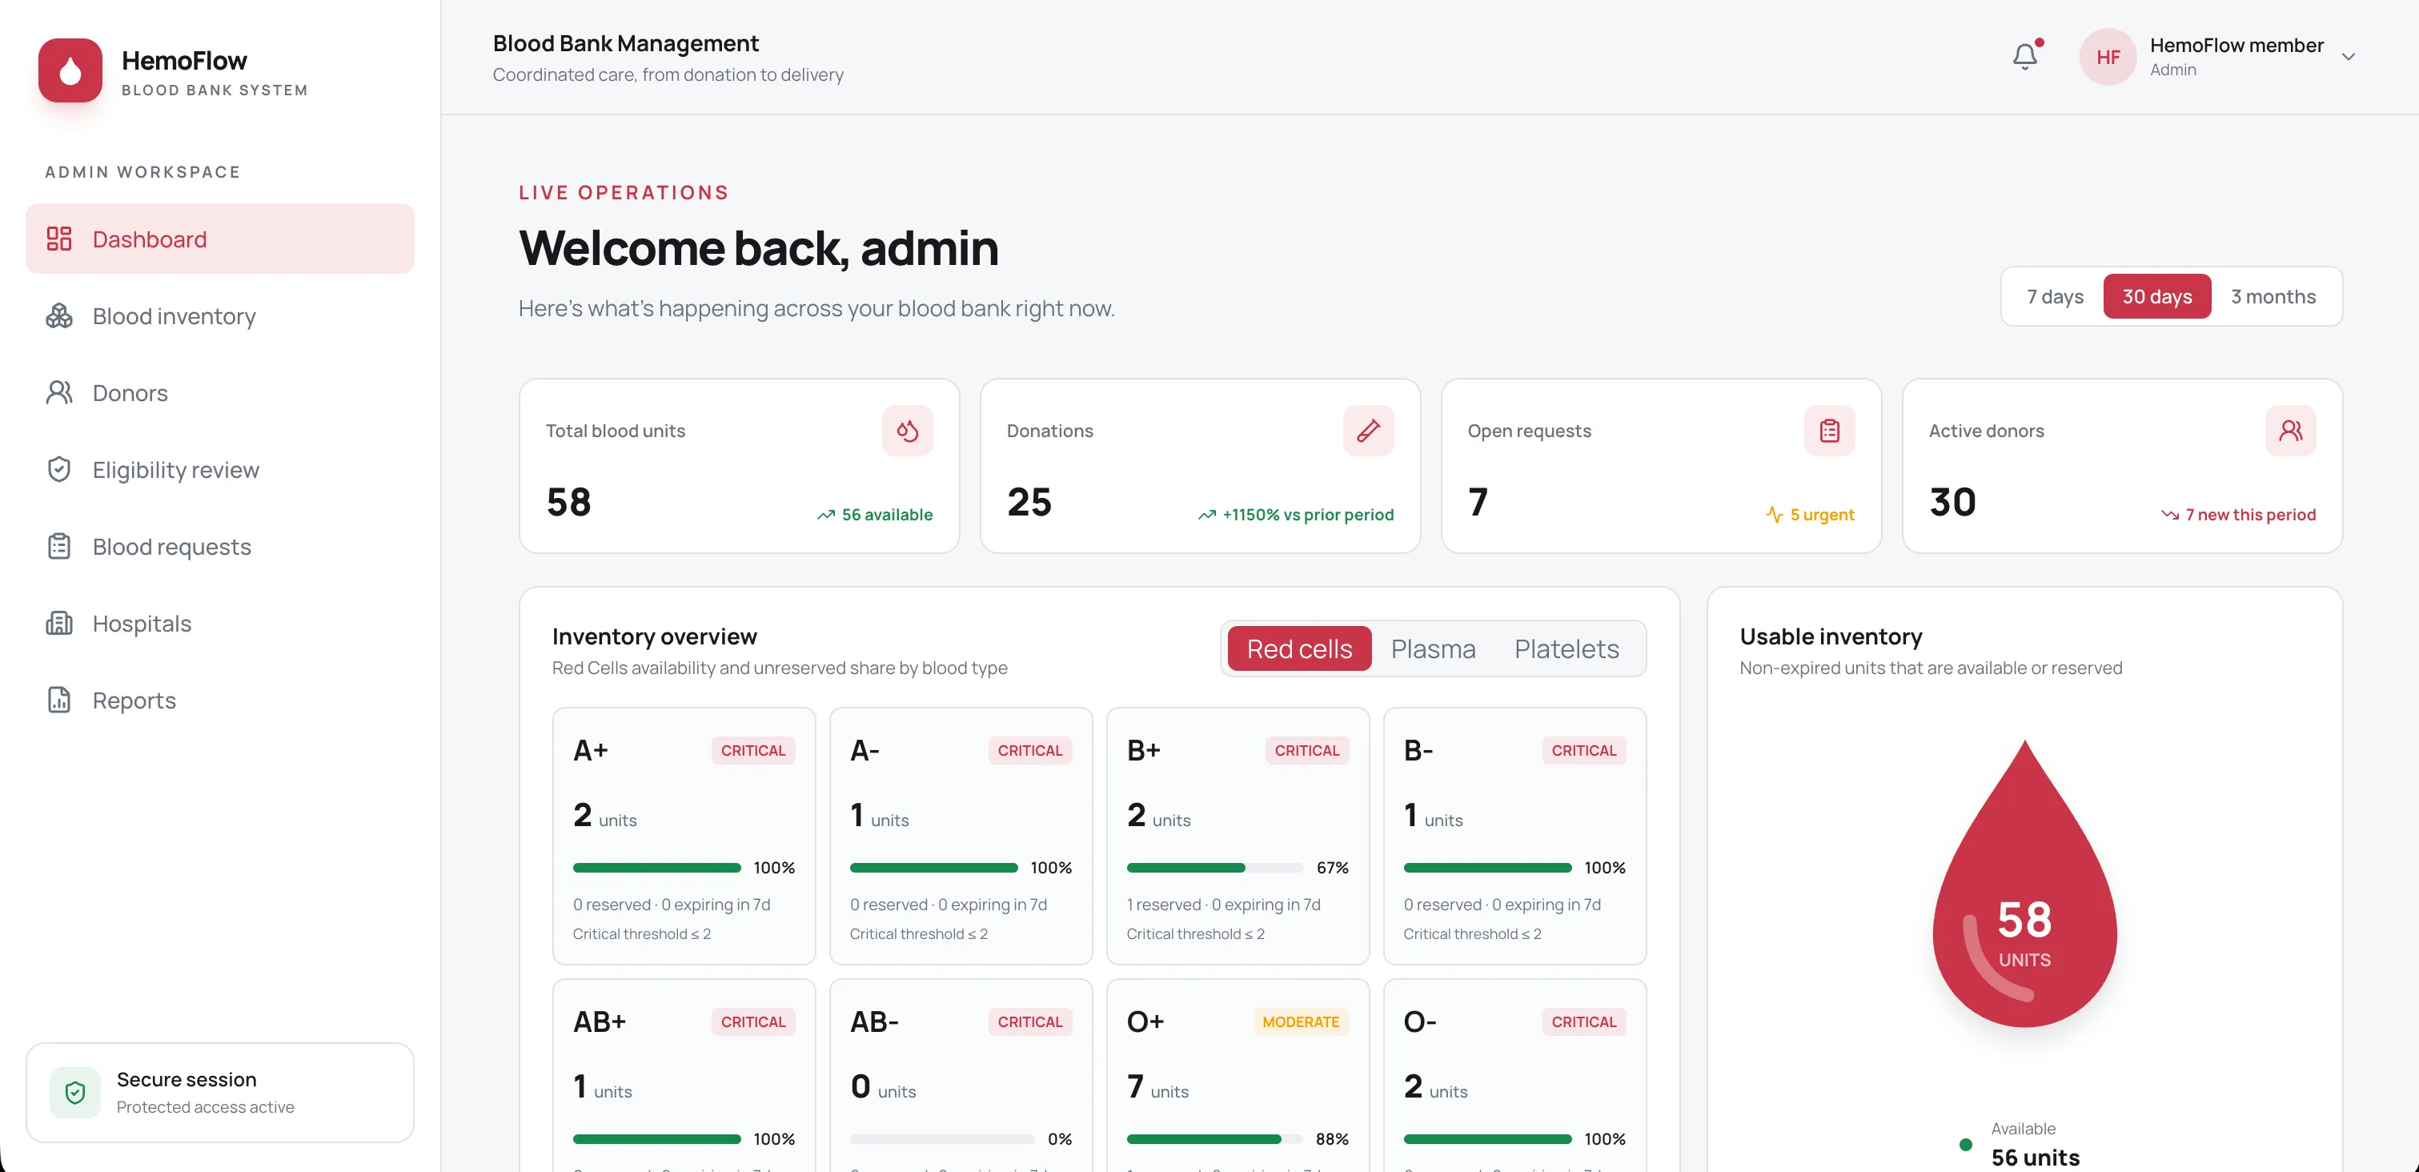
Task: Click the Total blood units droplet icon
Action: click(x=907, y=431)
